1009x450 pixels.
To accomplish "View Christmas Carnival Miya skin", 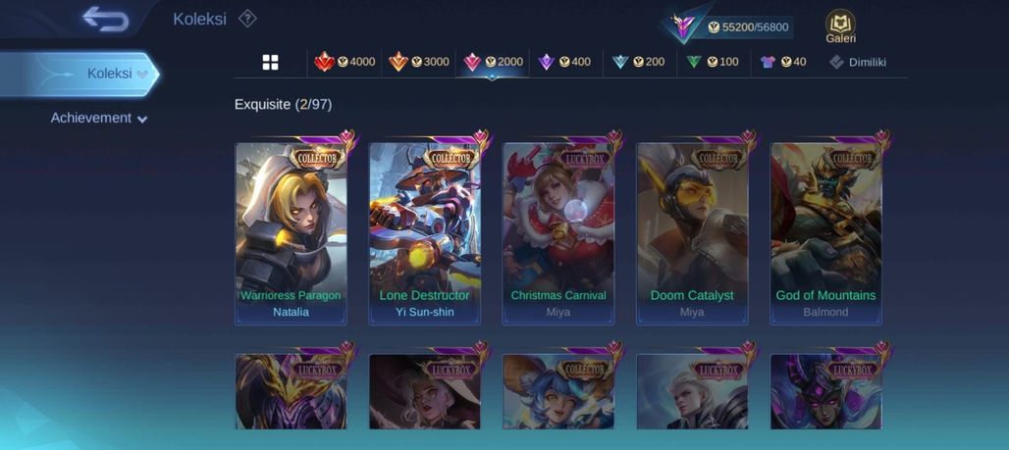I will (x=558, y=232).
